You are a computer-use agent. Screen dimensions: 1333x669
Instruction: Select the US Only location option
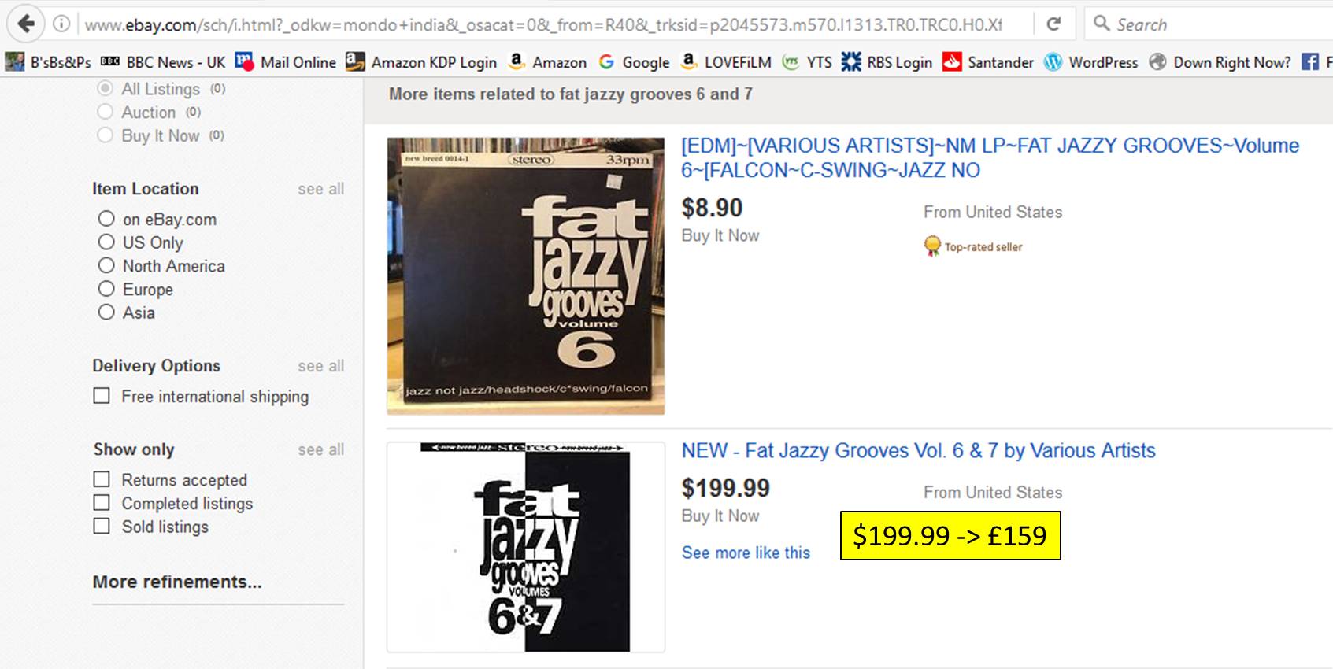[106, 242]
